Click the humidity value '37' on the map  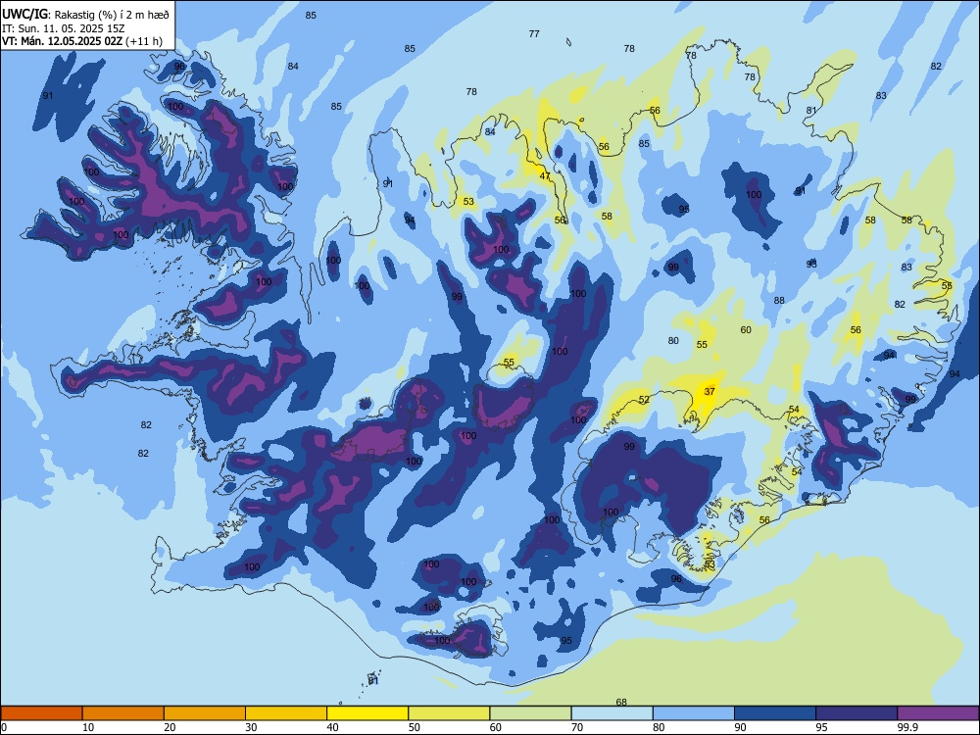click(710, 392)
